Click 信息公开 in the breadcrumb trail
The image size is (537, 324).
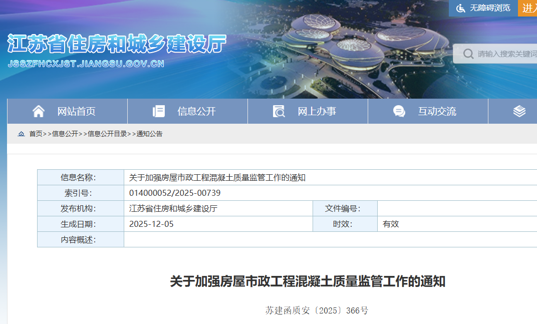(65, 134)
